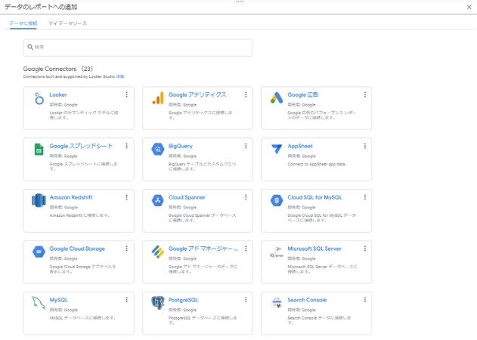Click the 'Google Connectors (23)' heading
477x340 pixels.
[57, 69]
